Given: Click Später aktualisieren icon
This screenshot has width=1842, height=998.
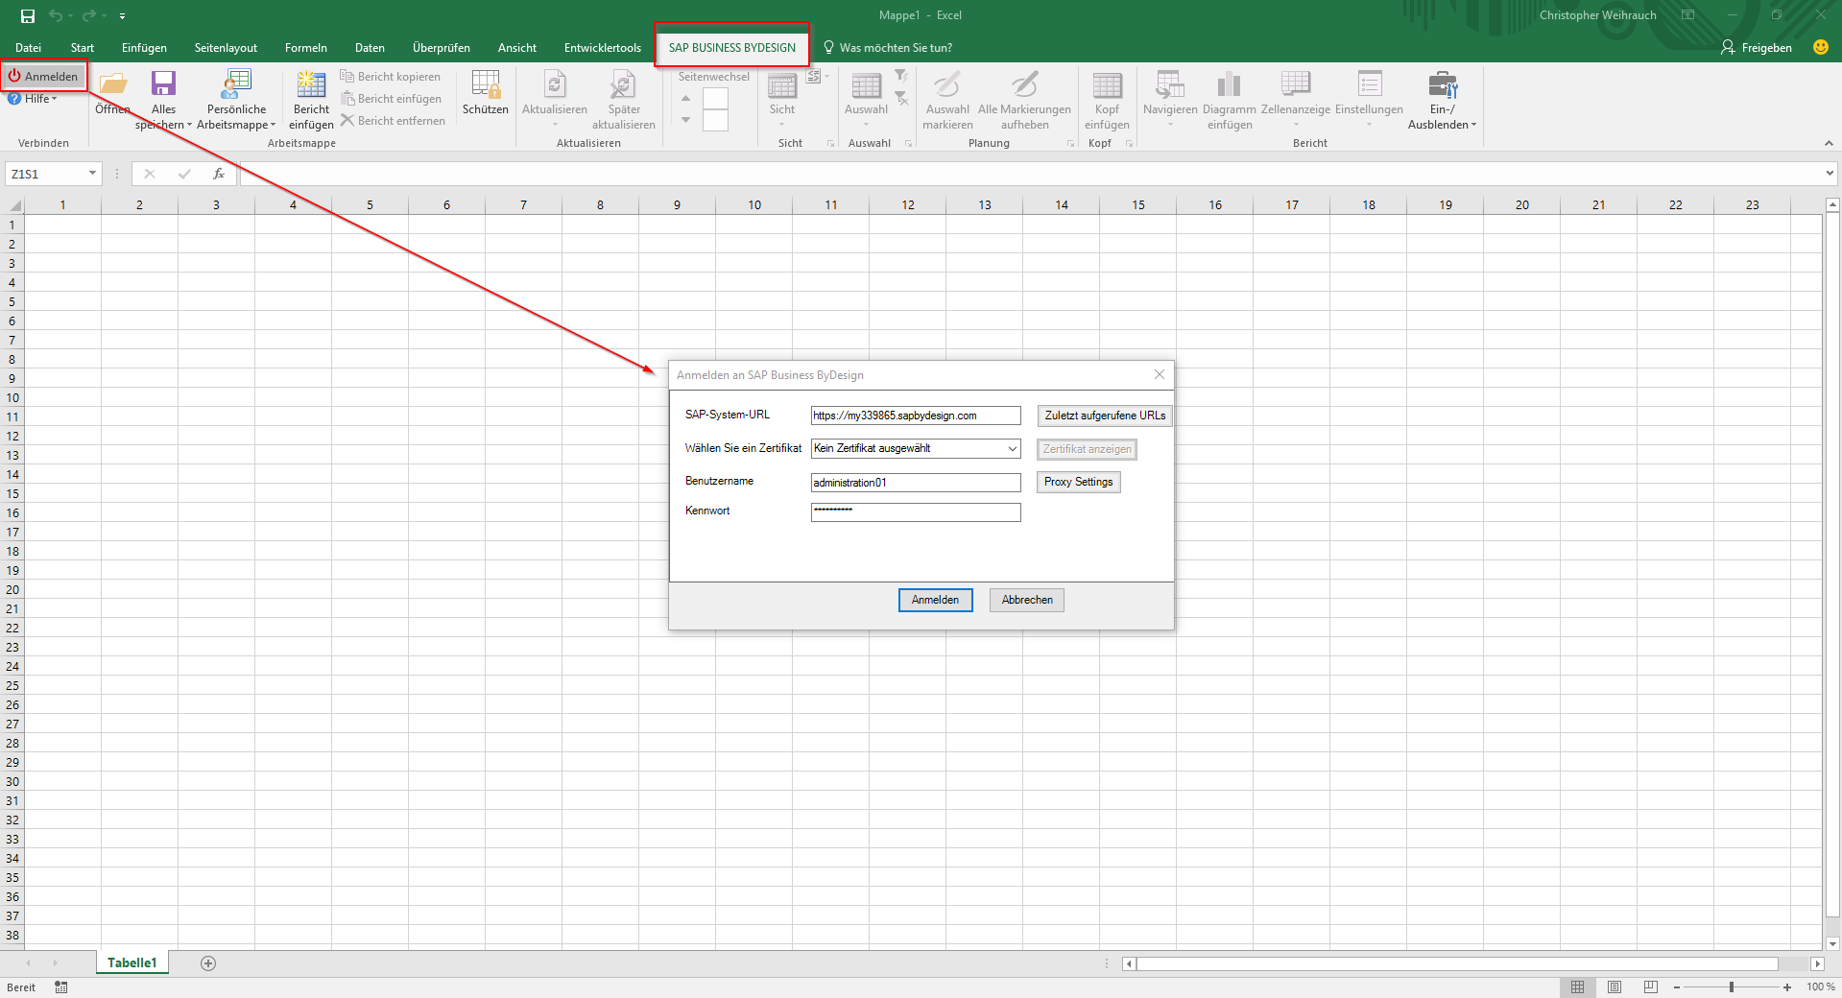Looking at the screenshot, I should tap(623, 84).
